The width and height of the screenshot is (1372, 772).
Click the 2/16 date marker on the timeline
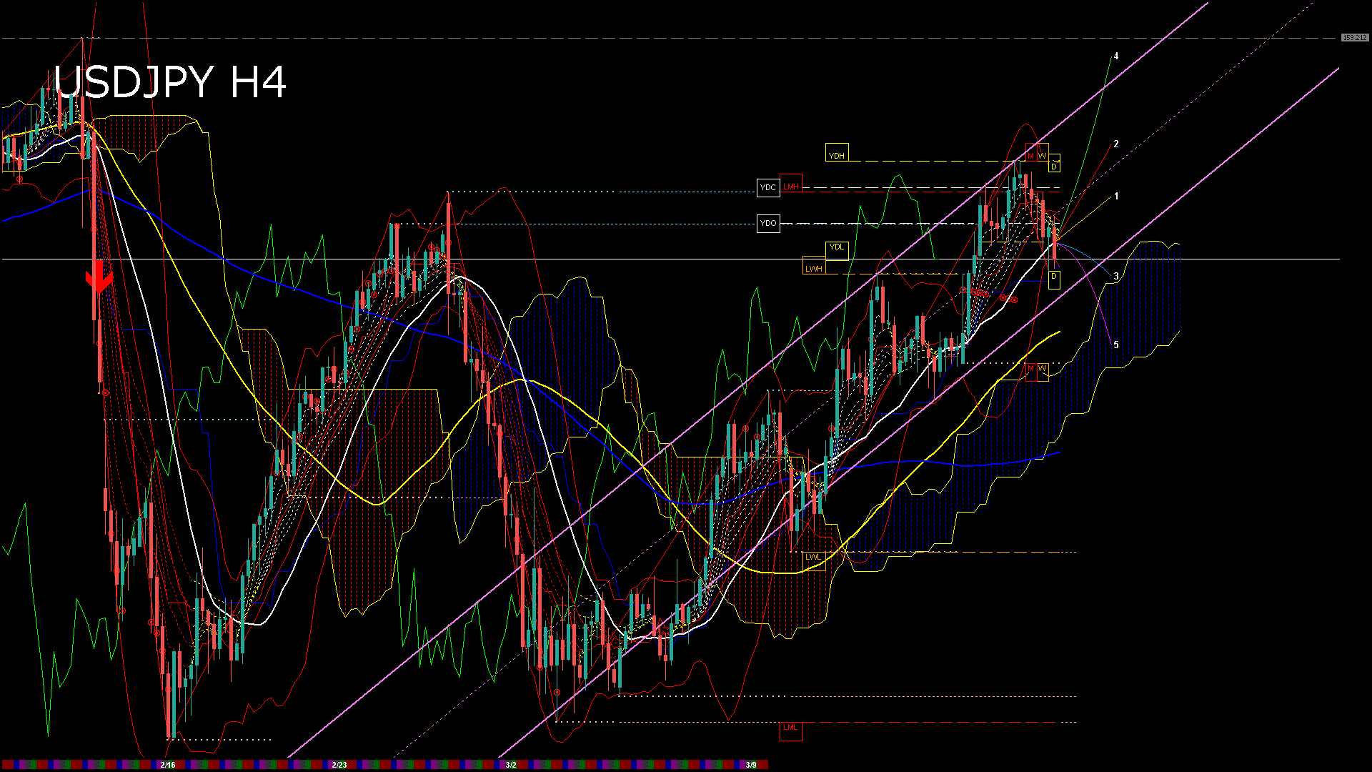click(167, 765)
